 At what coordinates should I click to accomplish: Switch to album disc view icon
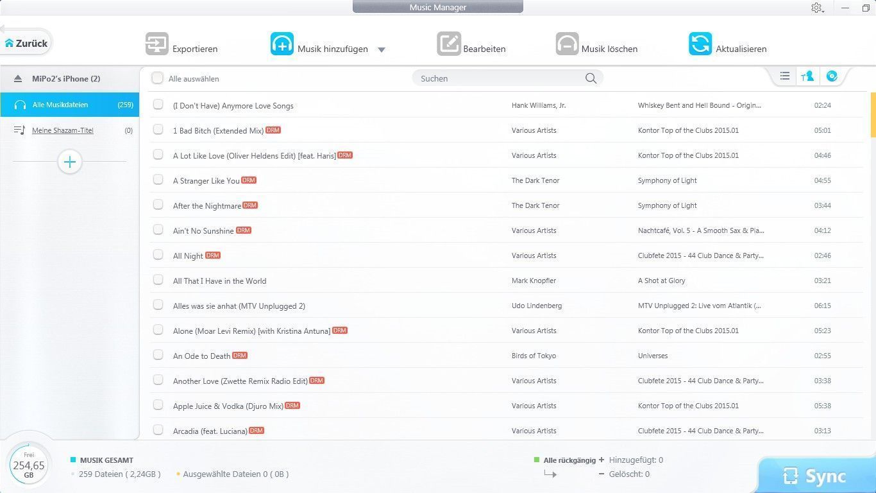[x=832, y=76]
